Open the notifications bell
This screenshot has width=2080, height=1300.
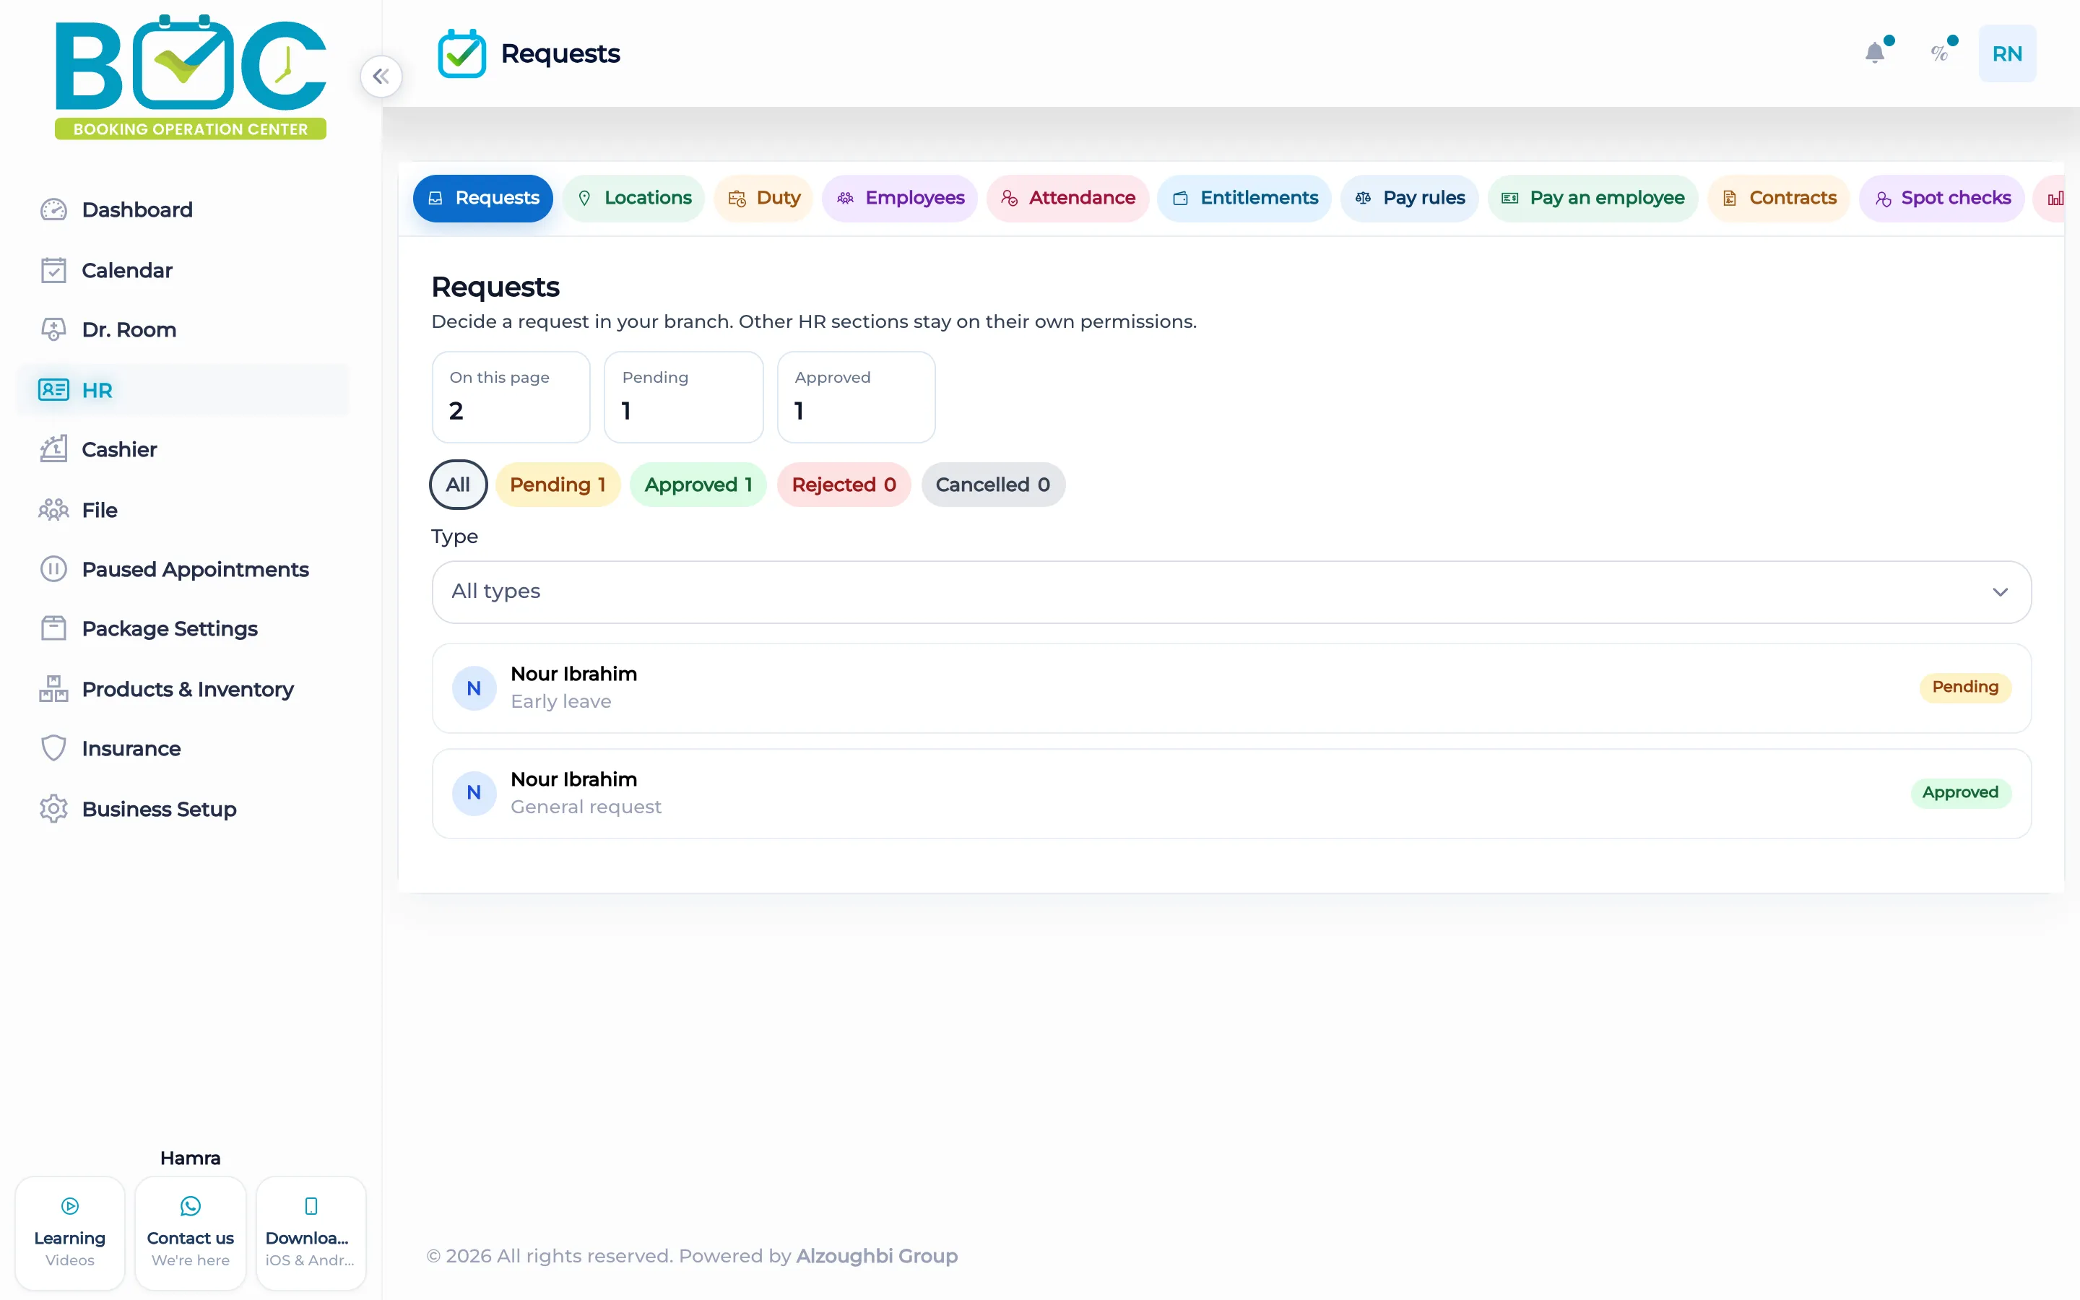[1876, 53]
